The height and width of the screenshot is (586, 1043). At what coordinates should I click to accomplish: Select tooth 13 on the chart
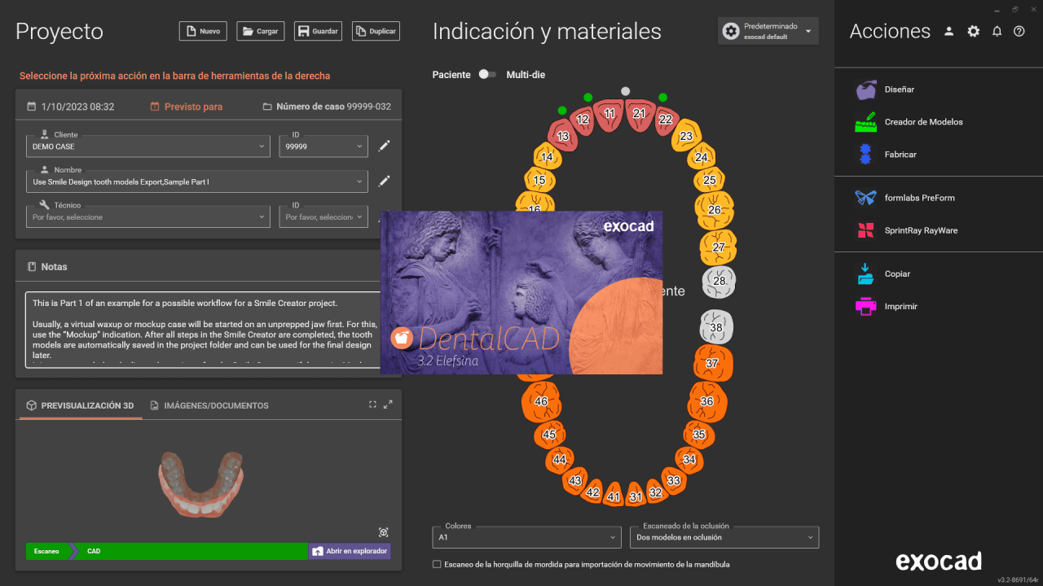(x=562, y=136)
